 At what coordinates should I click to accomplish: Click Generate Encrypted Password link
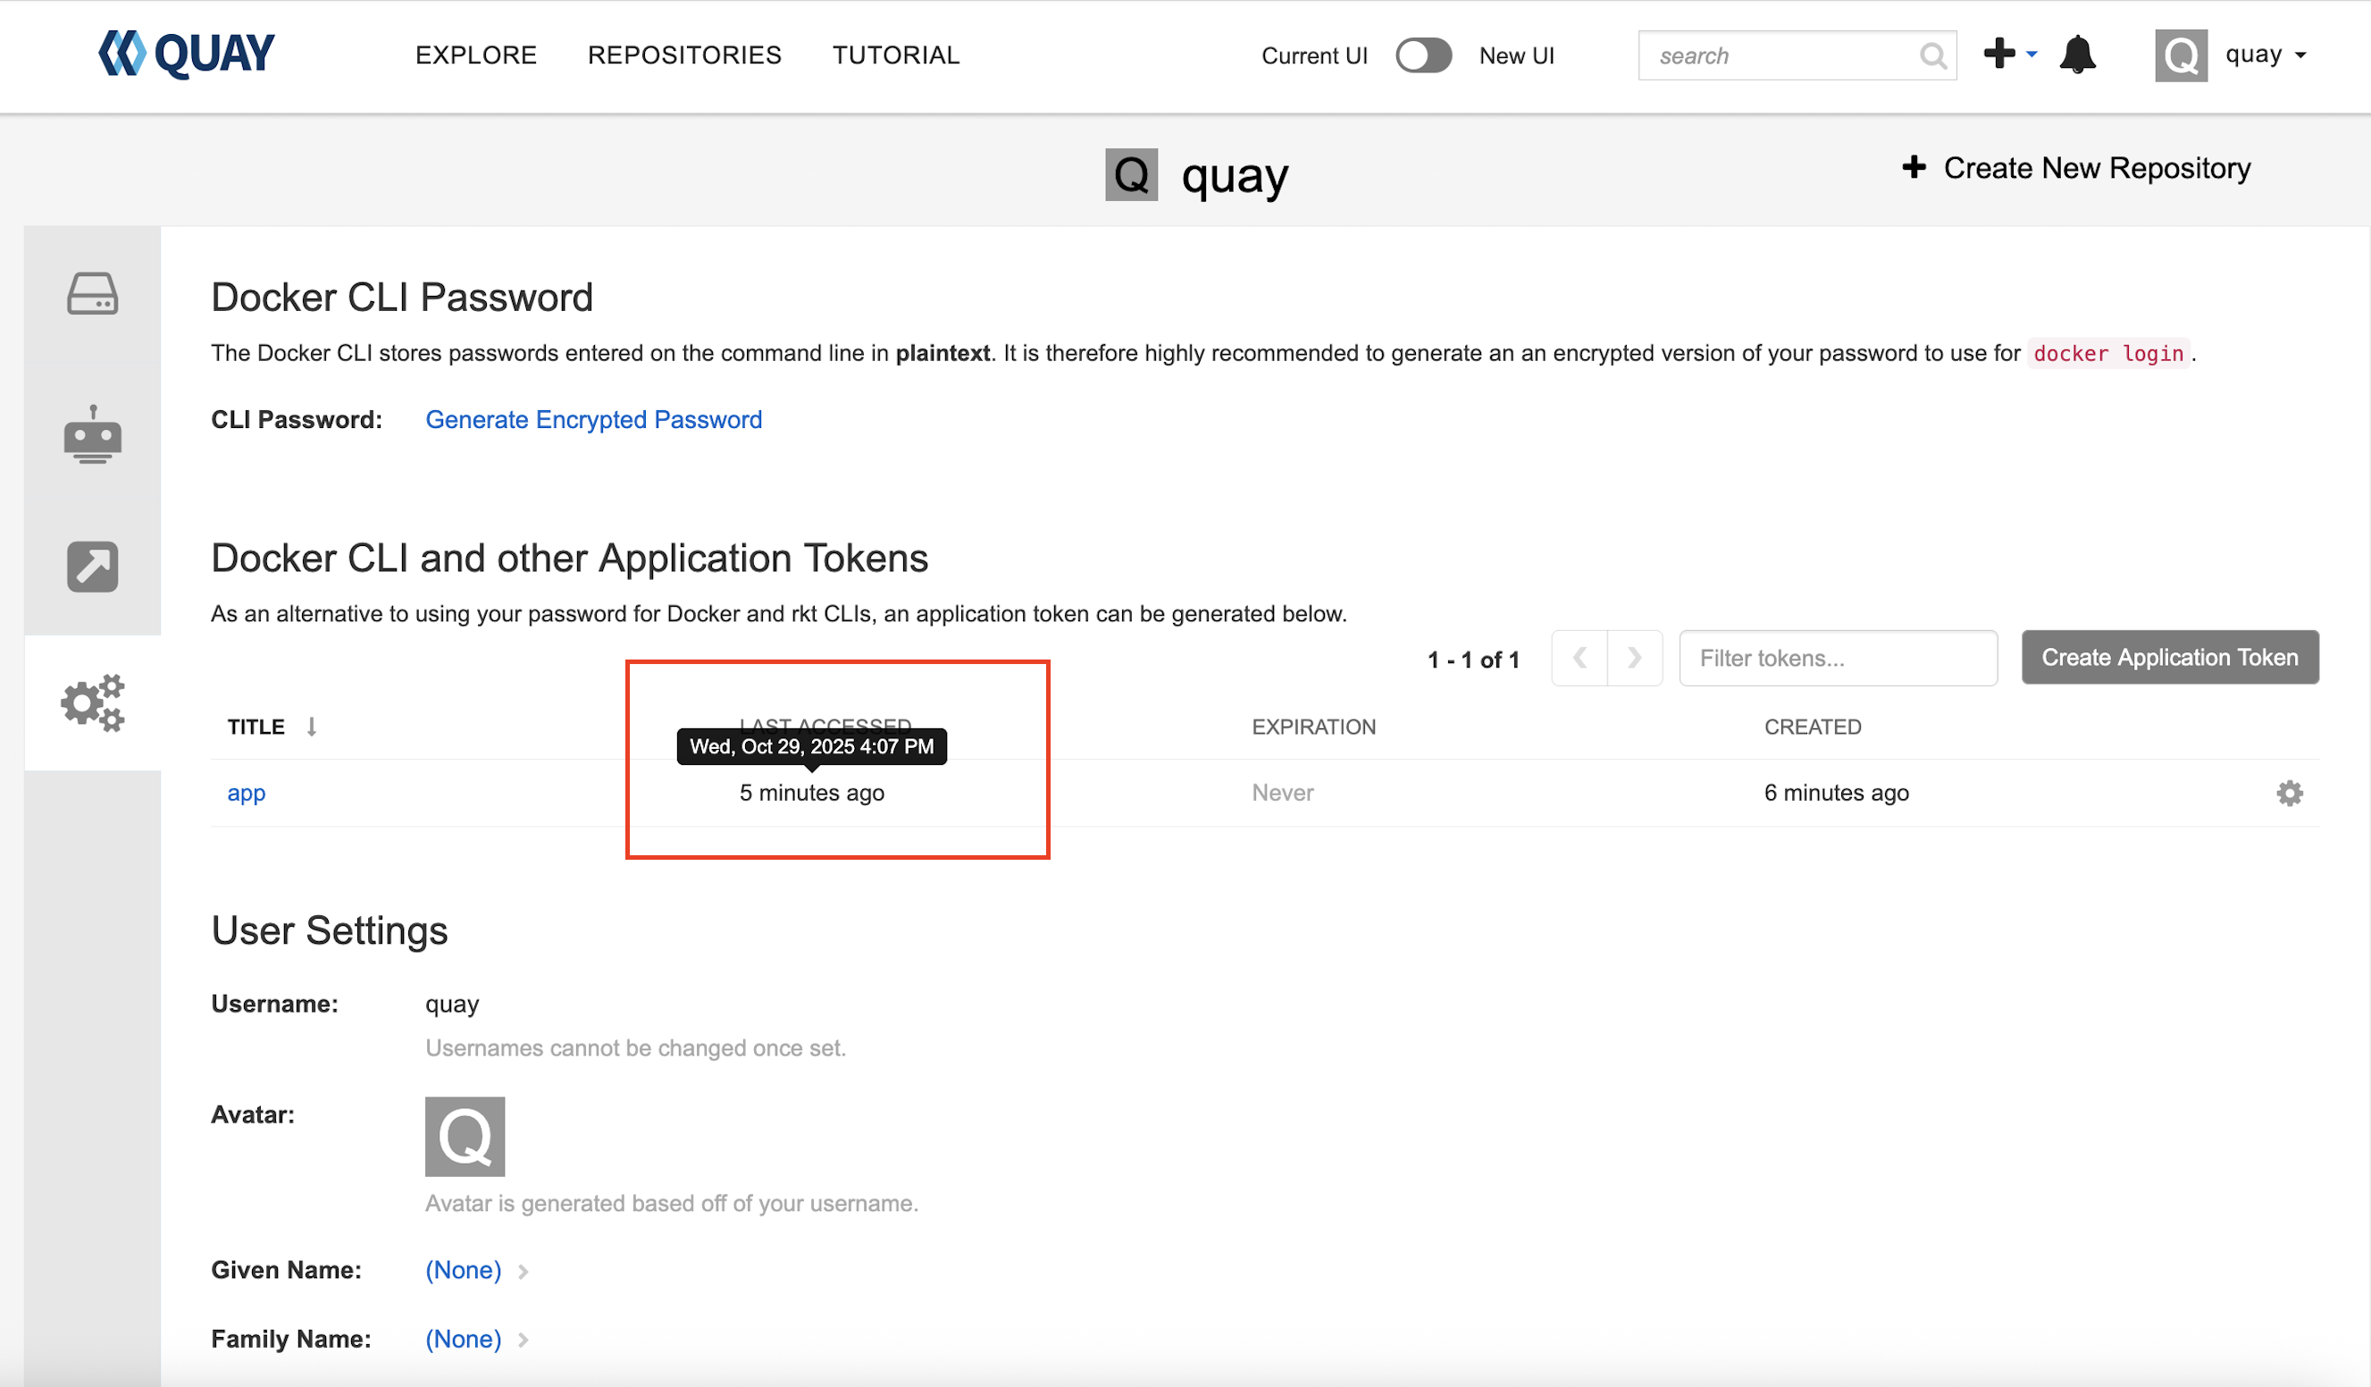click(x=593, y=420)
